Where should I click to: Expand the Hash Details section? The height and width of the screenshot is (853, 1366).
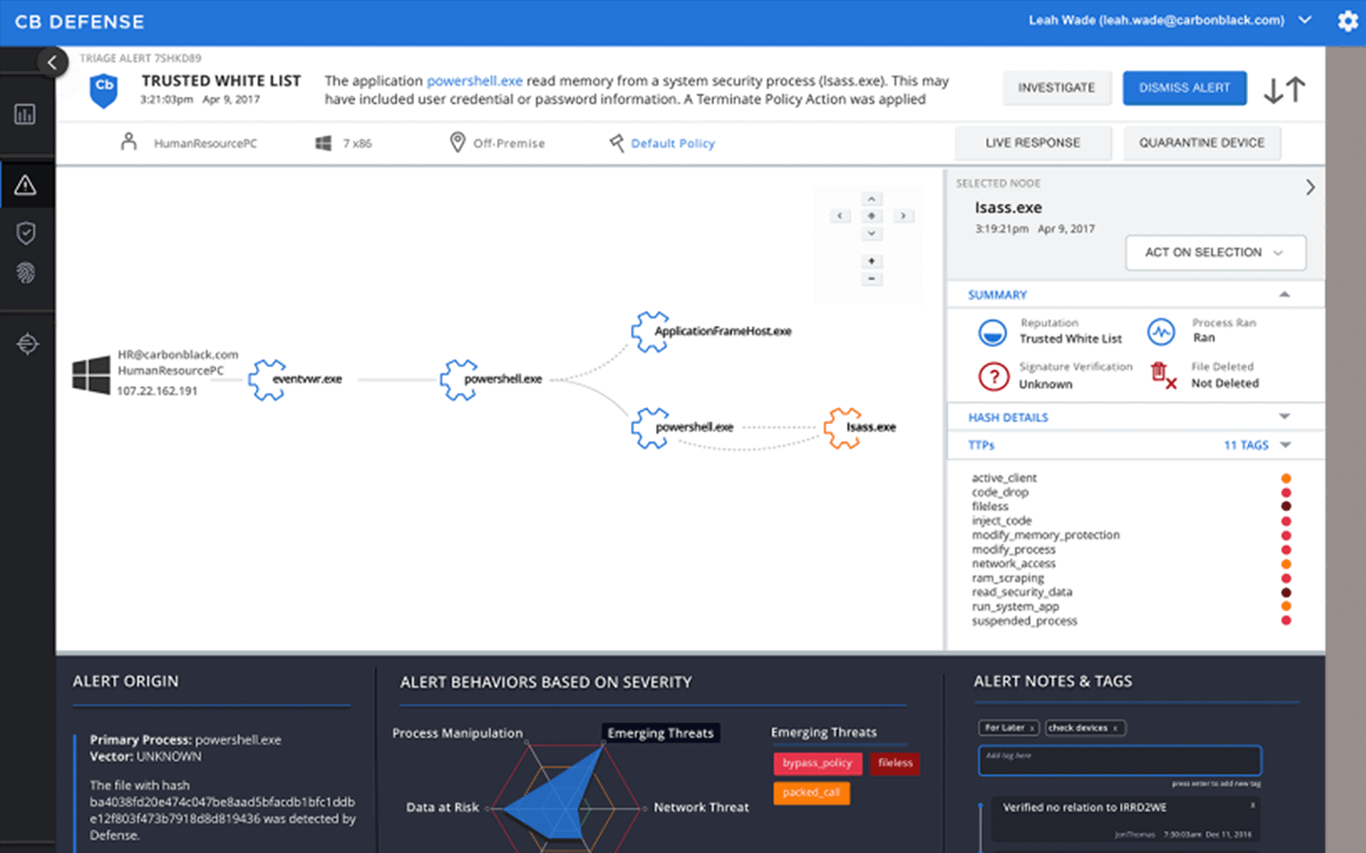[1284, 417]
